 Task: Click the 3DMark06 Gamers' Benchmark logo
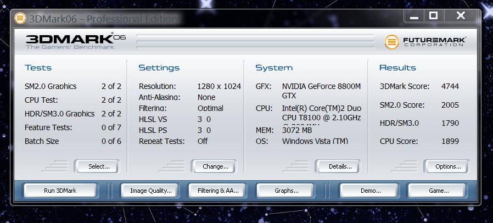point(75,41)
